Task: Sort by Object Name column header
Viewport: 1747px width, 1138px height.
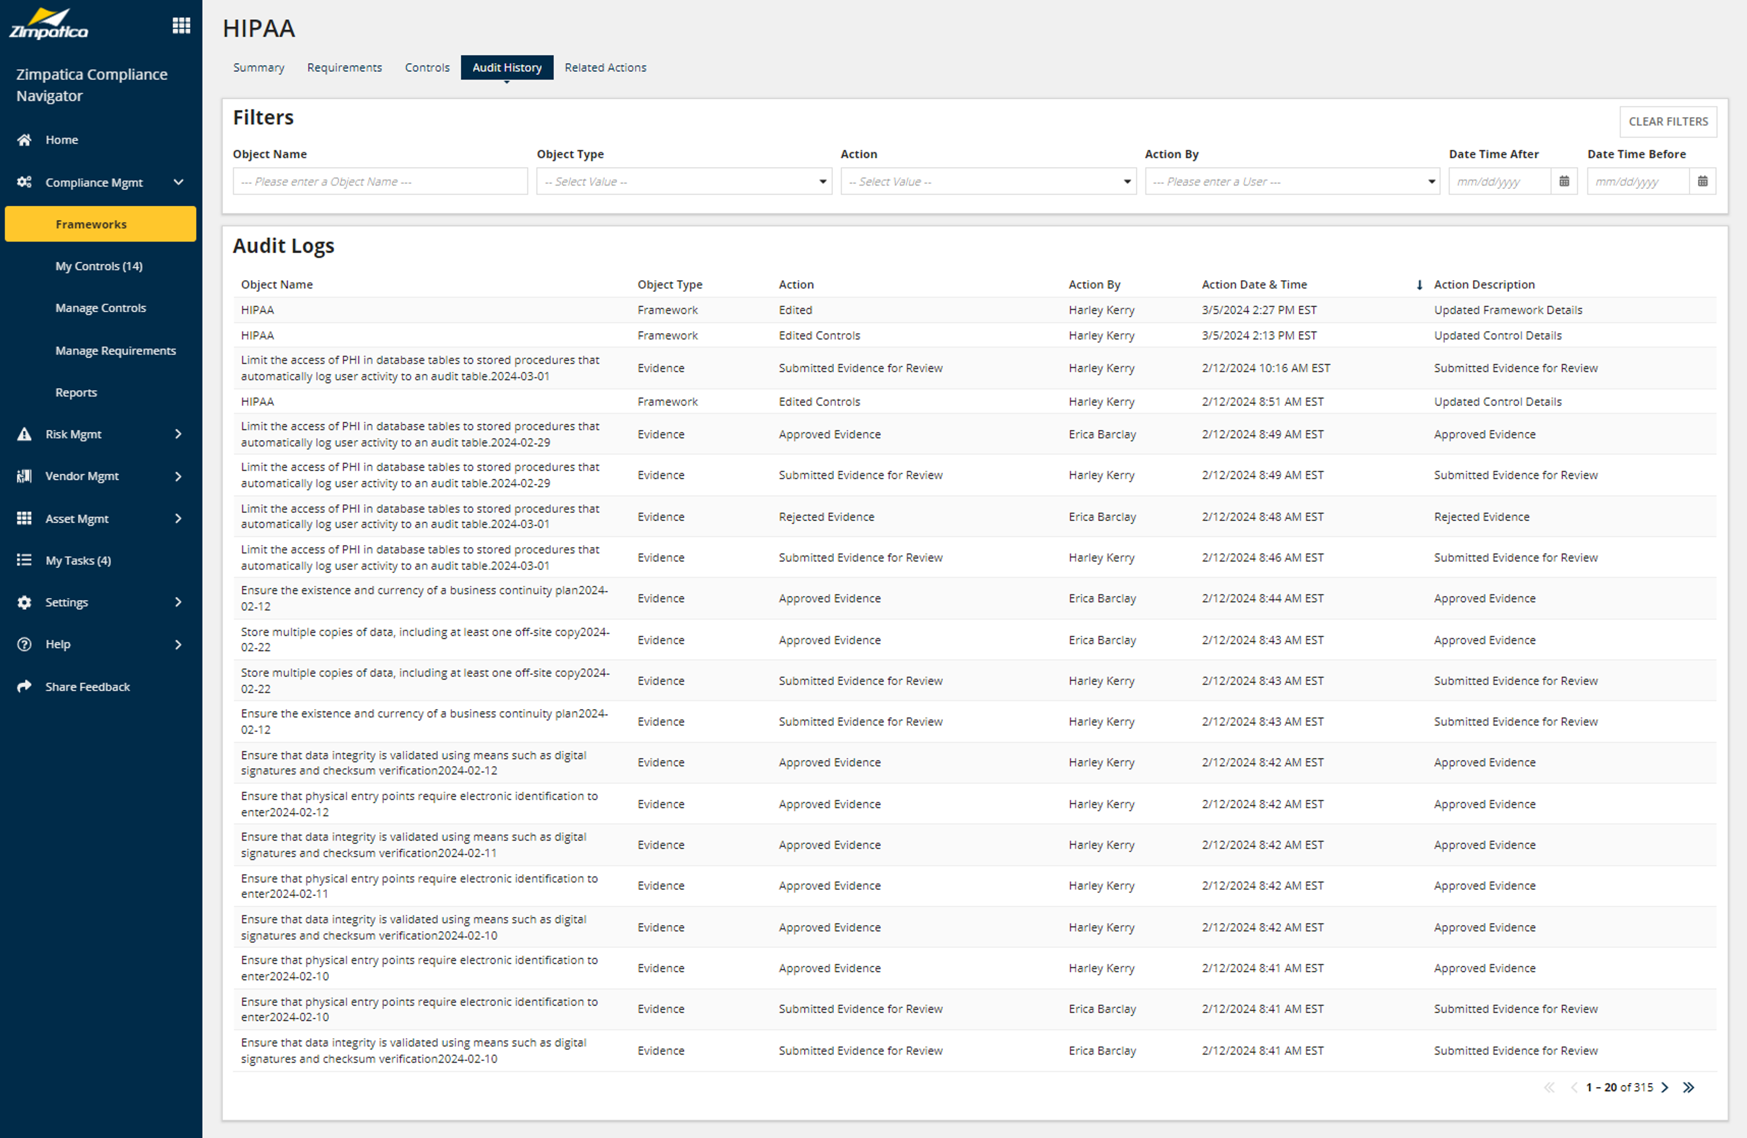Action: click(x=277, y=285)
